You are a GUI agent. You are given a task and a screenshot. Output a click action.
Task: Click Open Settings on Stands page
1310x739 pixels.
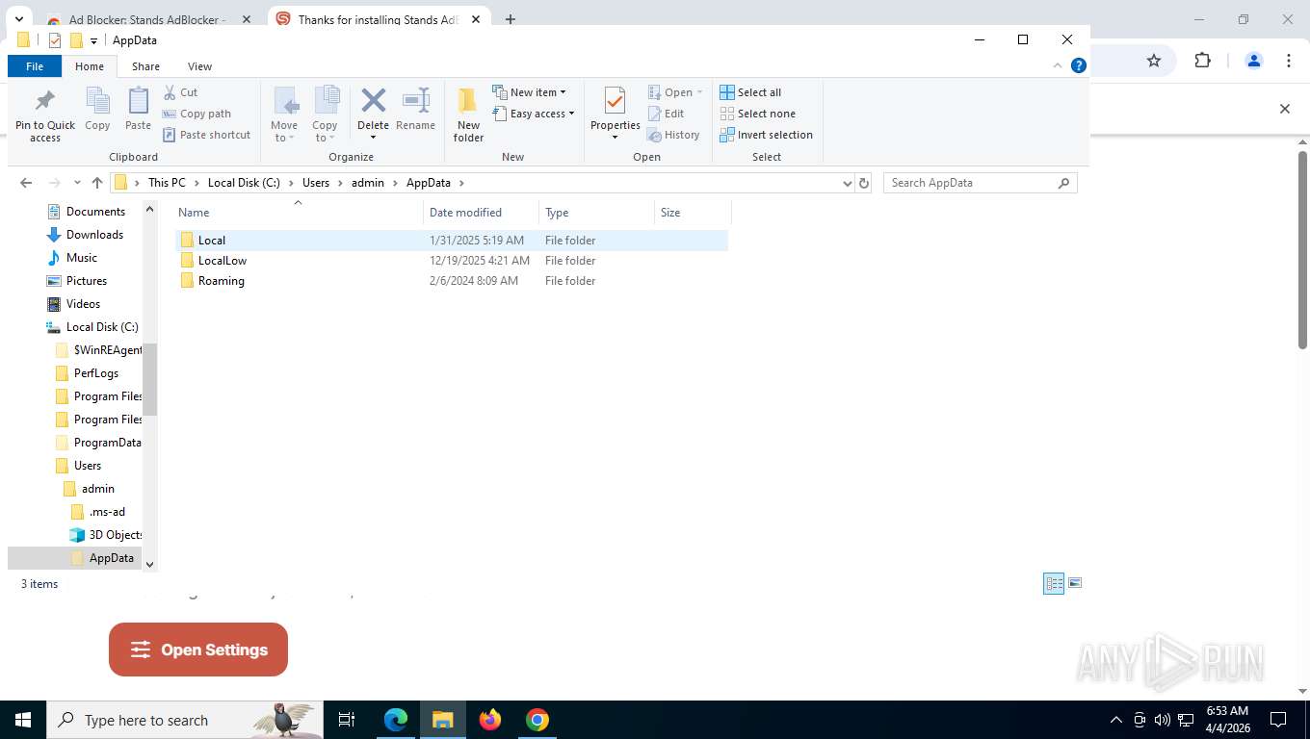click(198, 650)
